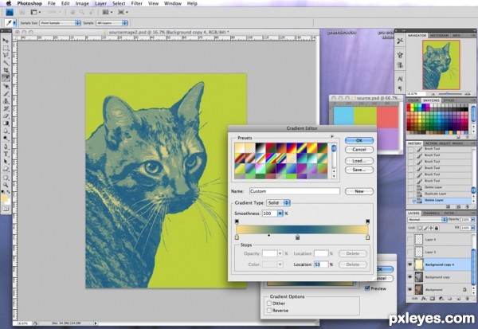Open the Smoothness percentage dropdown arrow
The width and height of the screenshot is (478, 329).
click(280, 213)
